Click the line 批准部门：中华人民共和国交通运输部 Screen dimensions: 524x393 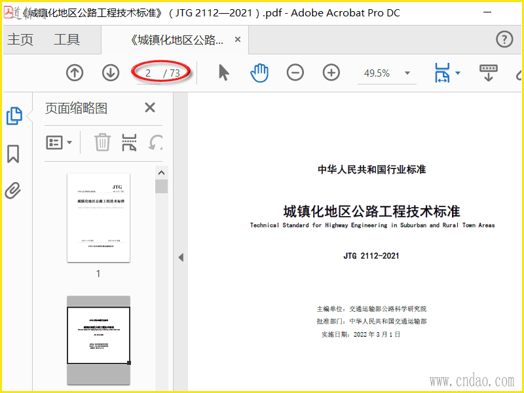(x=371, y=322)
